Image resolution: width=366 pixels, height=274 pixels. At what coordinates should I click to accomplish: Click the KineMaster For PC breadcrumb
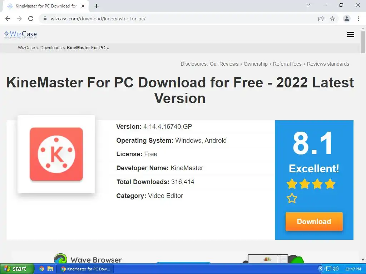tap(86, 48)
